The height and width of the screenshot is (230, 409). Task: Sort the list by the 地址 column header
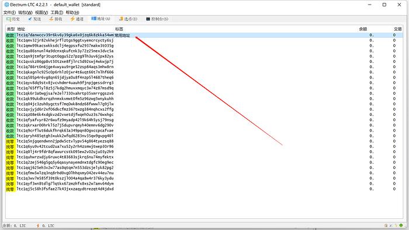[x=21, y=29]
